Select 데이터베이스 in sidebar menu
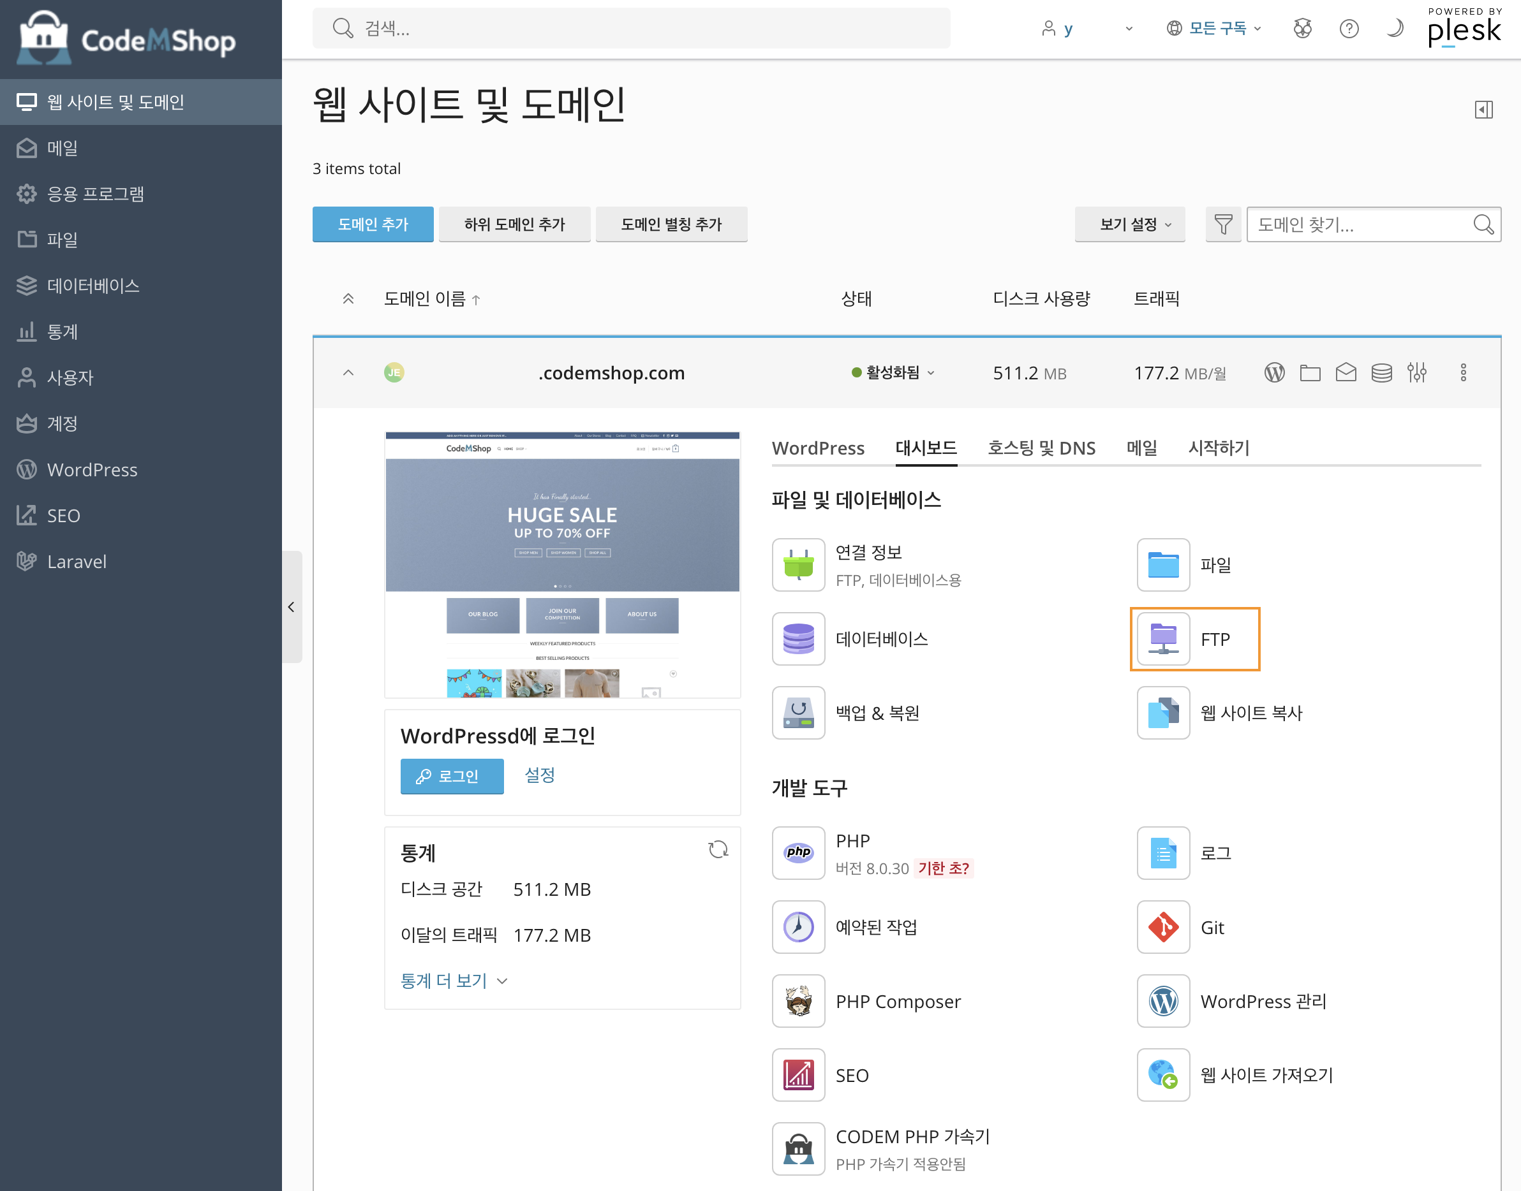 pos(93,285)
